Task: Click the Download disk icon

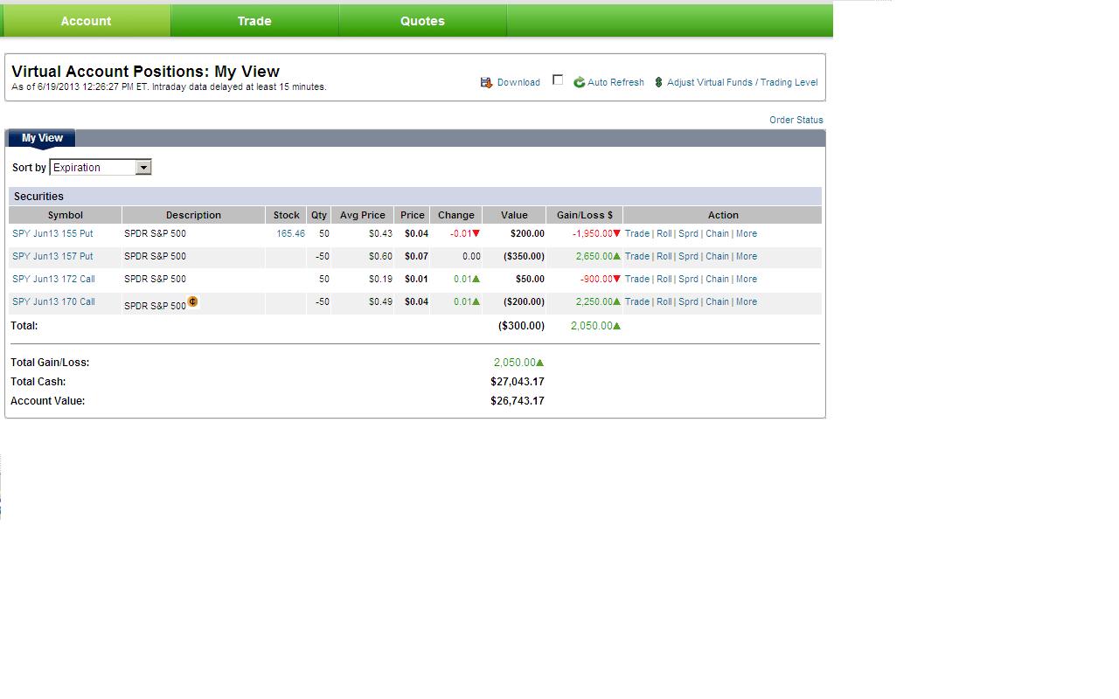Action: [x=486, y=82]
